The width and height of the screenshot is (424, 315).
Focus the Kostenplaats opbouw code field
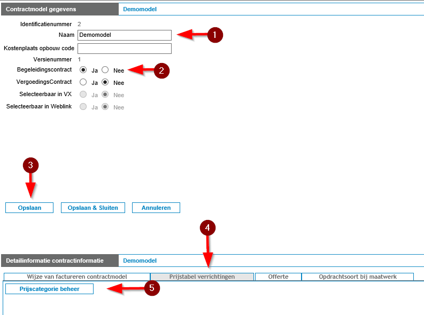click(x=124, y=49)
